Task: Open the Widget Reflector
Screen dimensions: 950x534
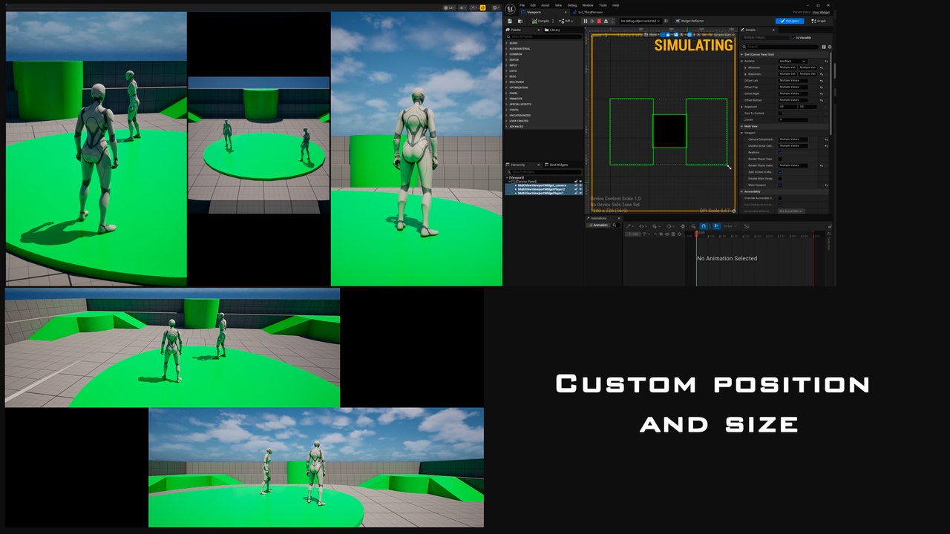Action: (x=689, y=21)
